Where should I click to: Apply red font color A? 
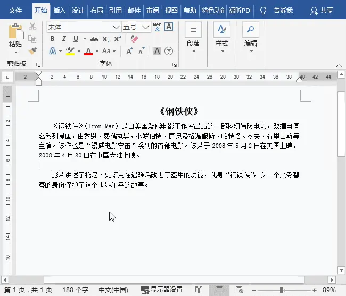click(x=88, y=51)
